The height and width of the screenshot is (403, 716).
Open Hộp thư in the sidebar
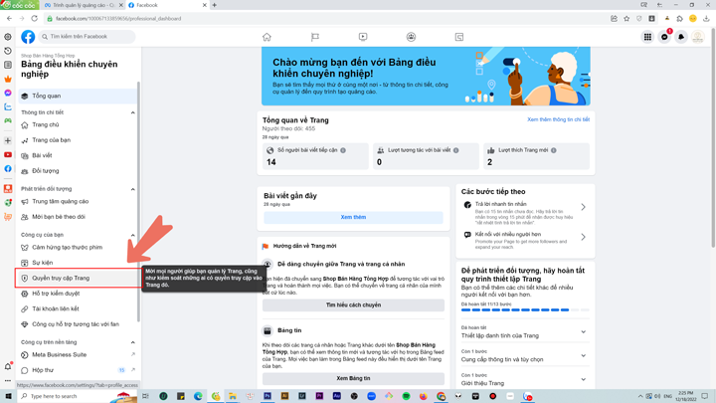[x=78, y=370]
